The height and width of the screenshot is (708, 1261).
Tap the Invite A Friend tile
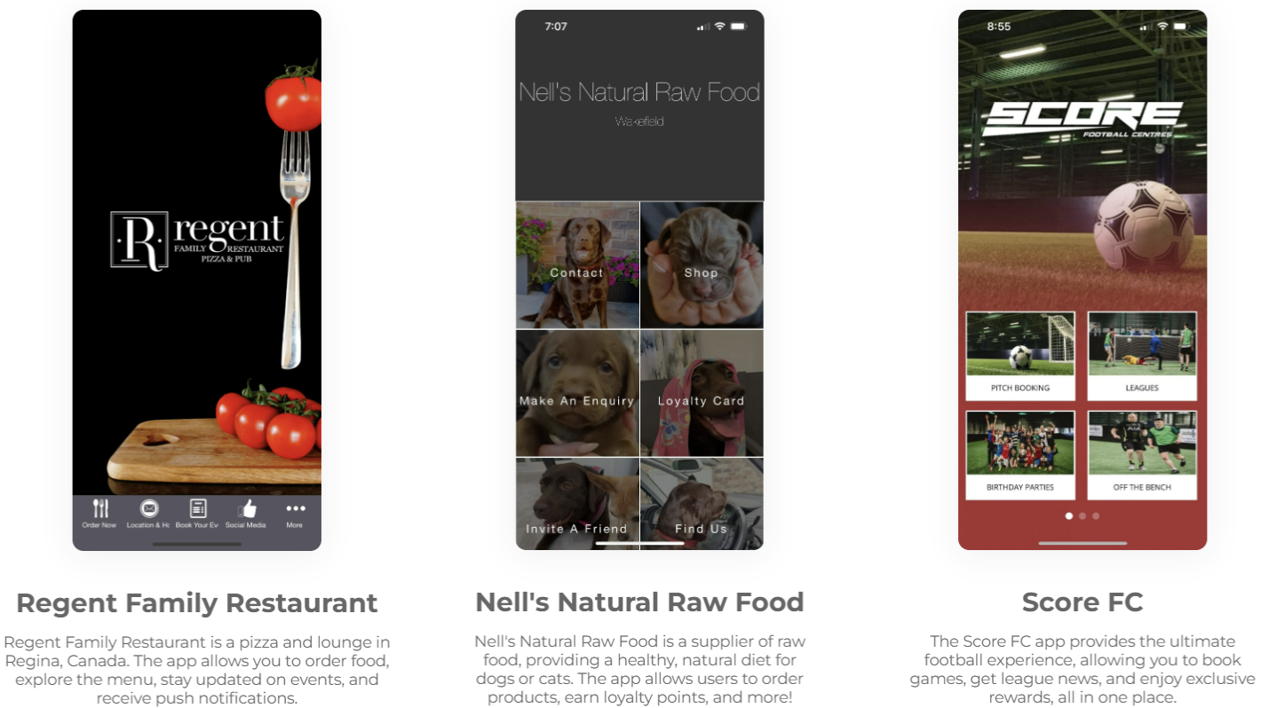pos(577,504)
